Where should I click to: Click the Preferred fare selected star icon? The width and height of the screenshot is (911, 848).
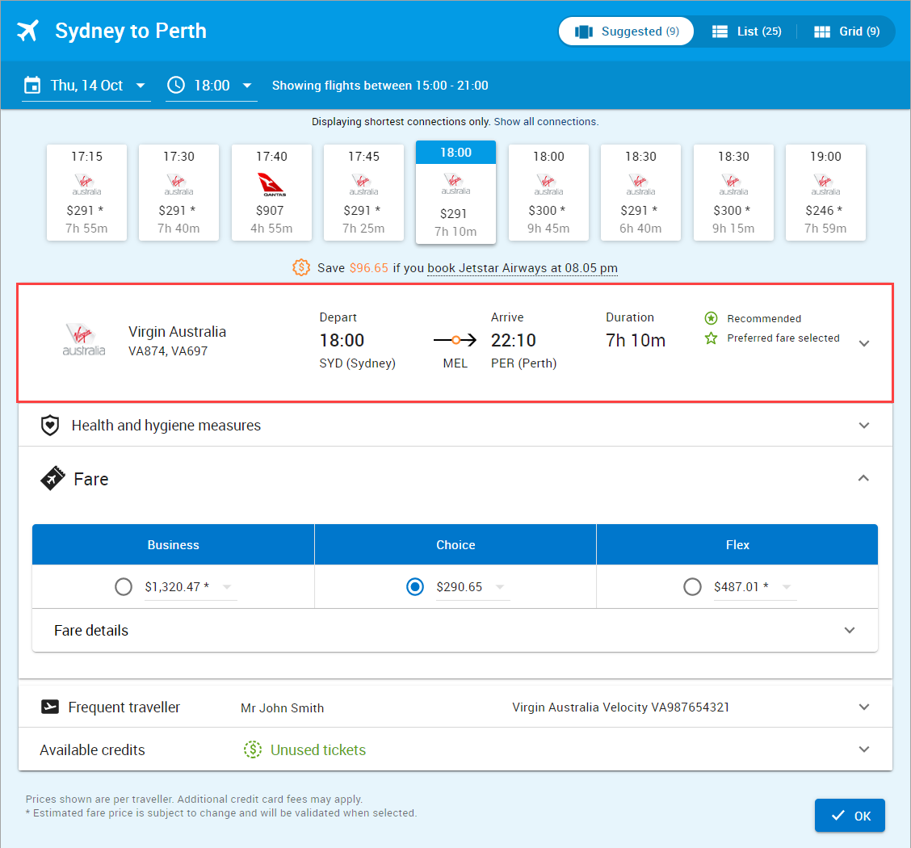click(712, 338)
